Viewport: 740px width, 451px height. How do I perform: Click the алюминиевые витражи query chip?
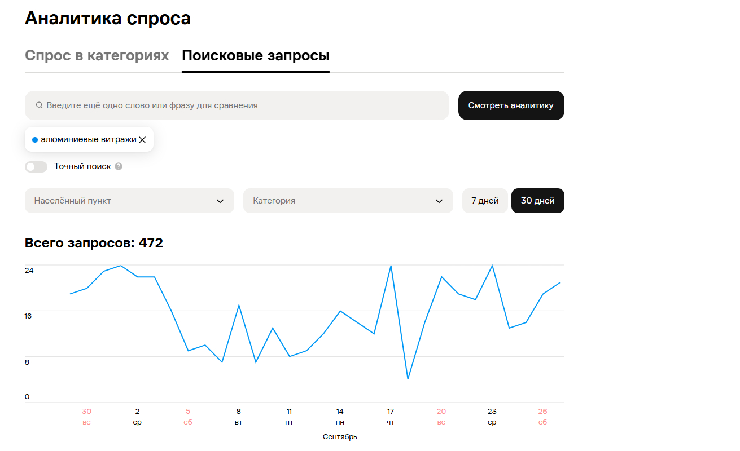[89, 139]
